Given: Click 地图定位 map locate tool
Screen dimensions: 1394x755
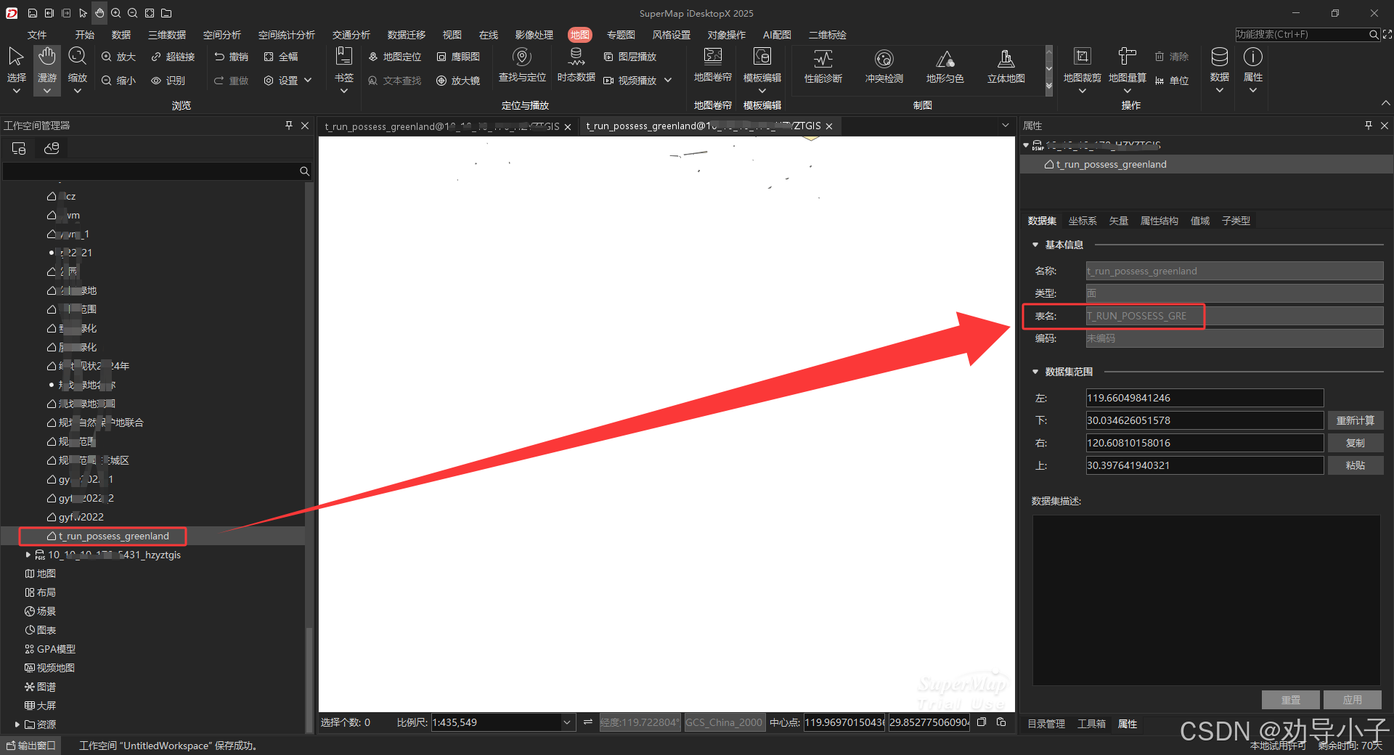Looking at the screenshot, I should pyautogui.click(x=395, y=57).
